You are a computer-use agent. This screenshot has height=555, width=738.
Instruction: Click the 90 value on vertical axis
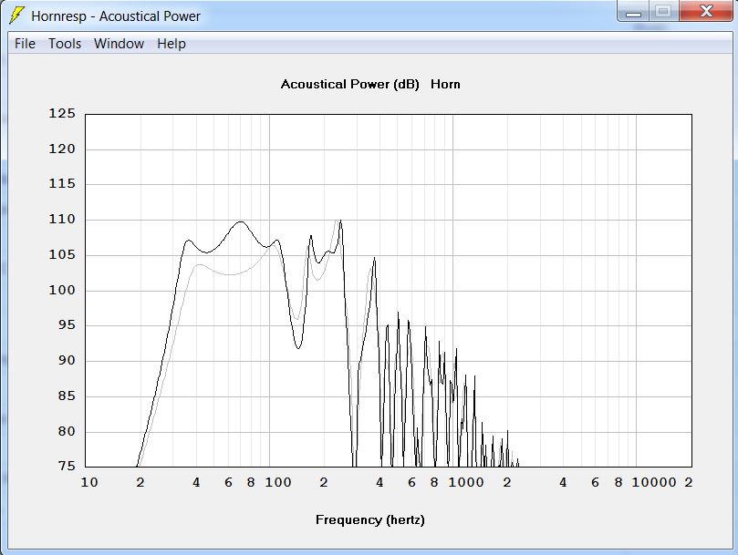67,361
